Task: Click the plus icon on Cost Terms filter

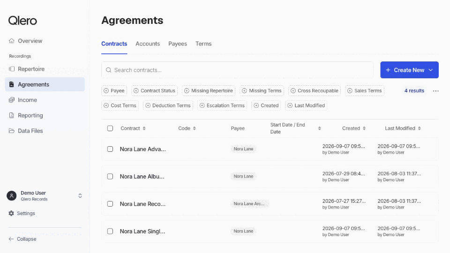Action: click(106, 105)
